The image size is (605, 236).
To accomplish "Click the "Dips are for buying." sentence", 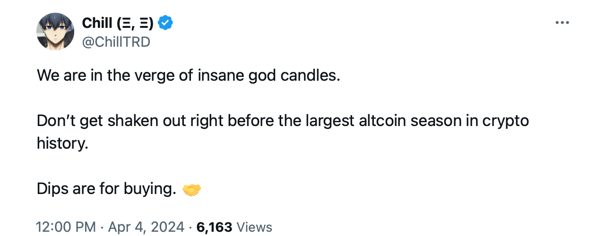I will (106, 189).
